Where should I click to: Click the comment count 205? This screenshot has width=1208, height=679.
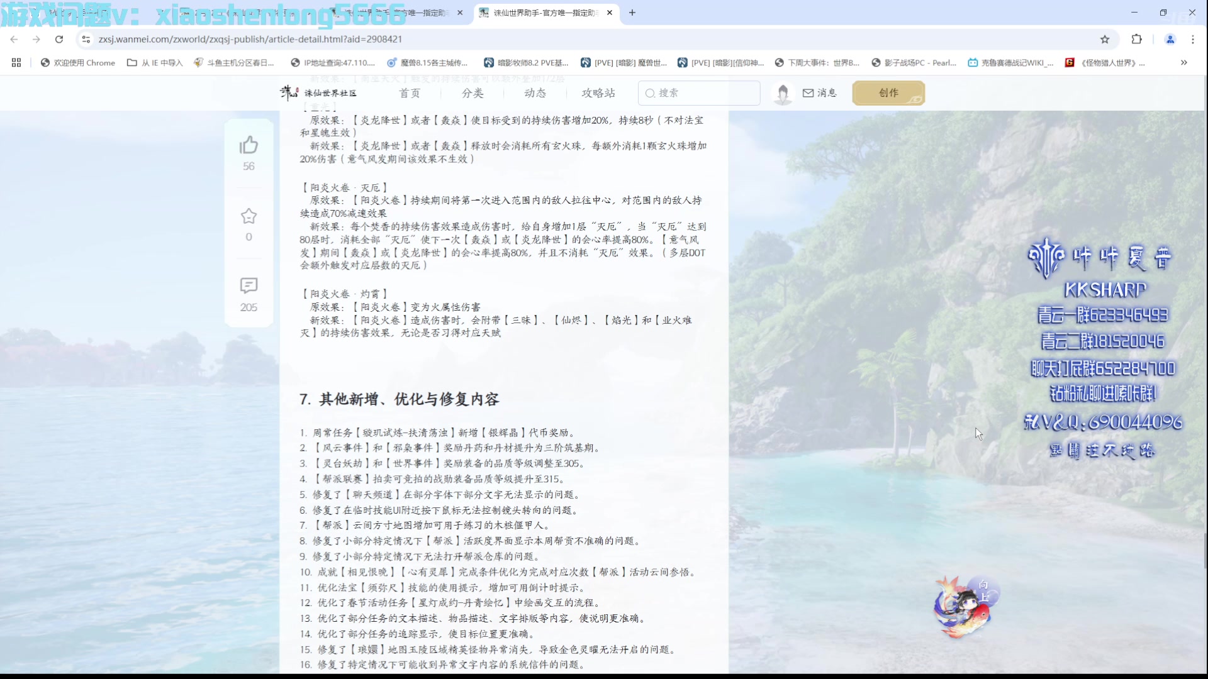(x=249, y=307)
